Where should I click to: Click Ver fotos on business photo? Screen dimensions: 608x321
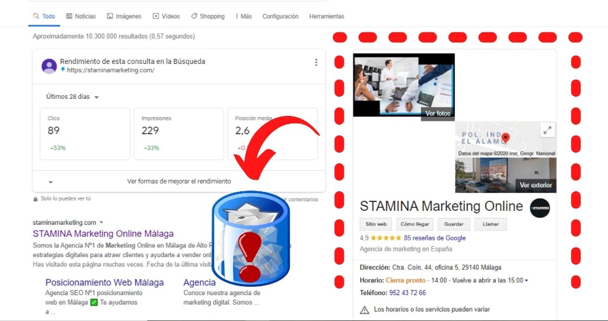(x=438, y=113)
